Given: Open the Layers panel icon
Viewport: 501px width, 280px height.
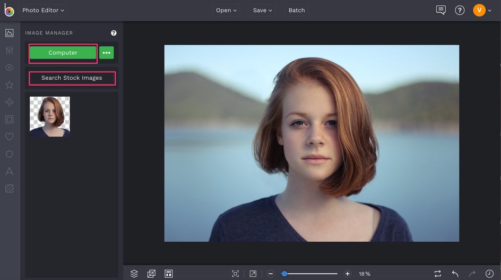Looking at the screenshot, I should point(134,274).
